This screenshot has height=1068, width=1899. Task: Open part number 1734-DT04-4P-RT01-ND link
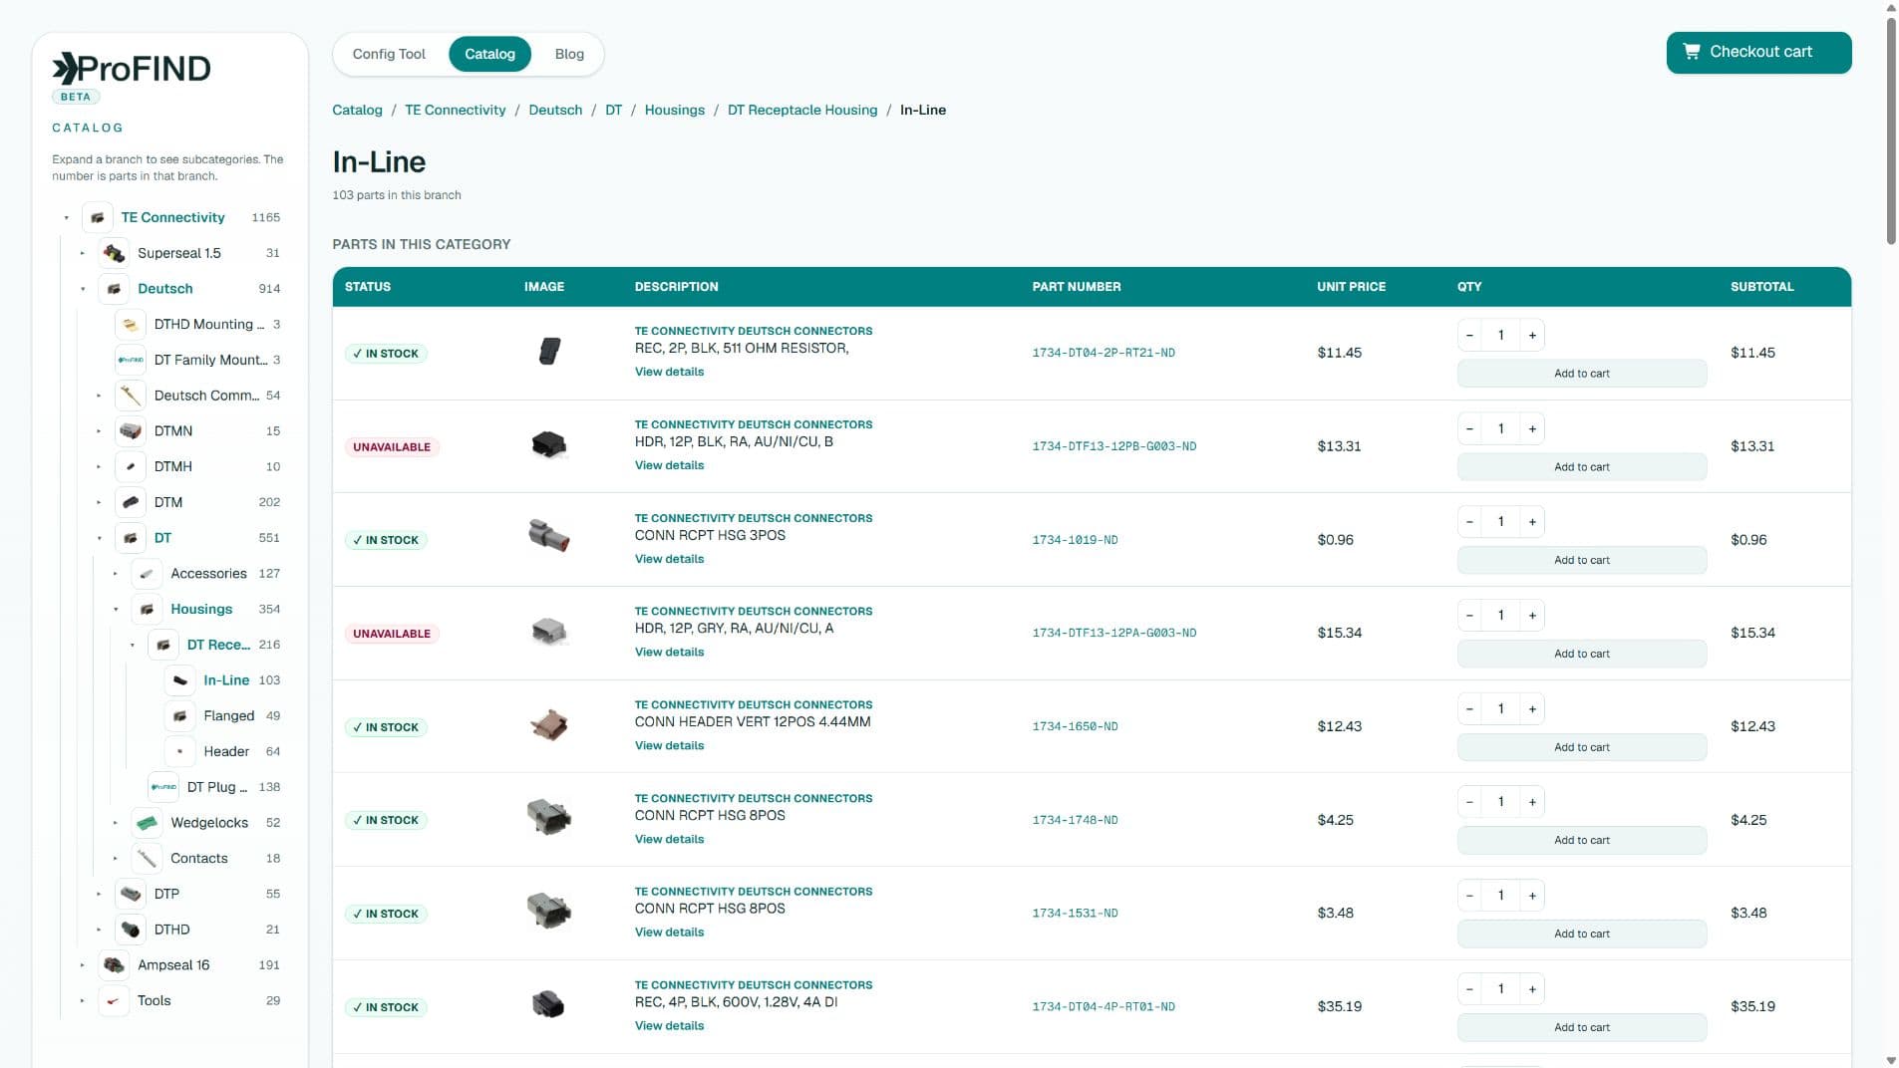(x=1104, y=1007)
